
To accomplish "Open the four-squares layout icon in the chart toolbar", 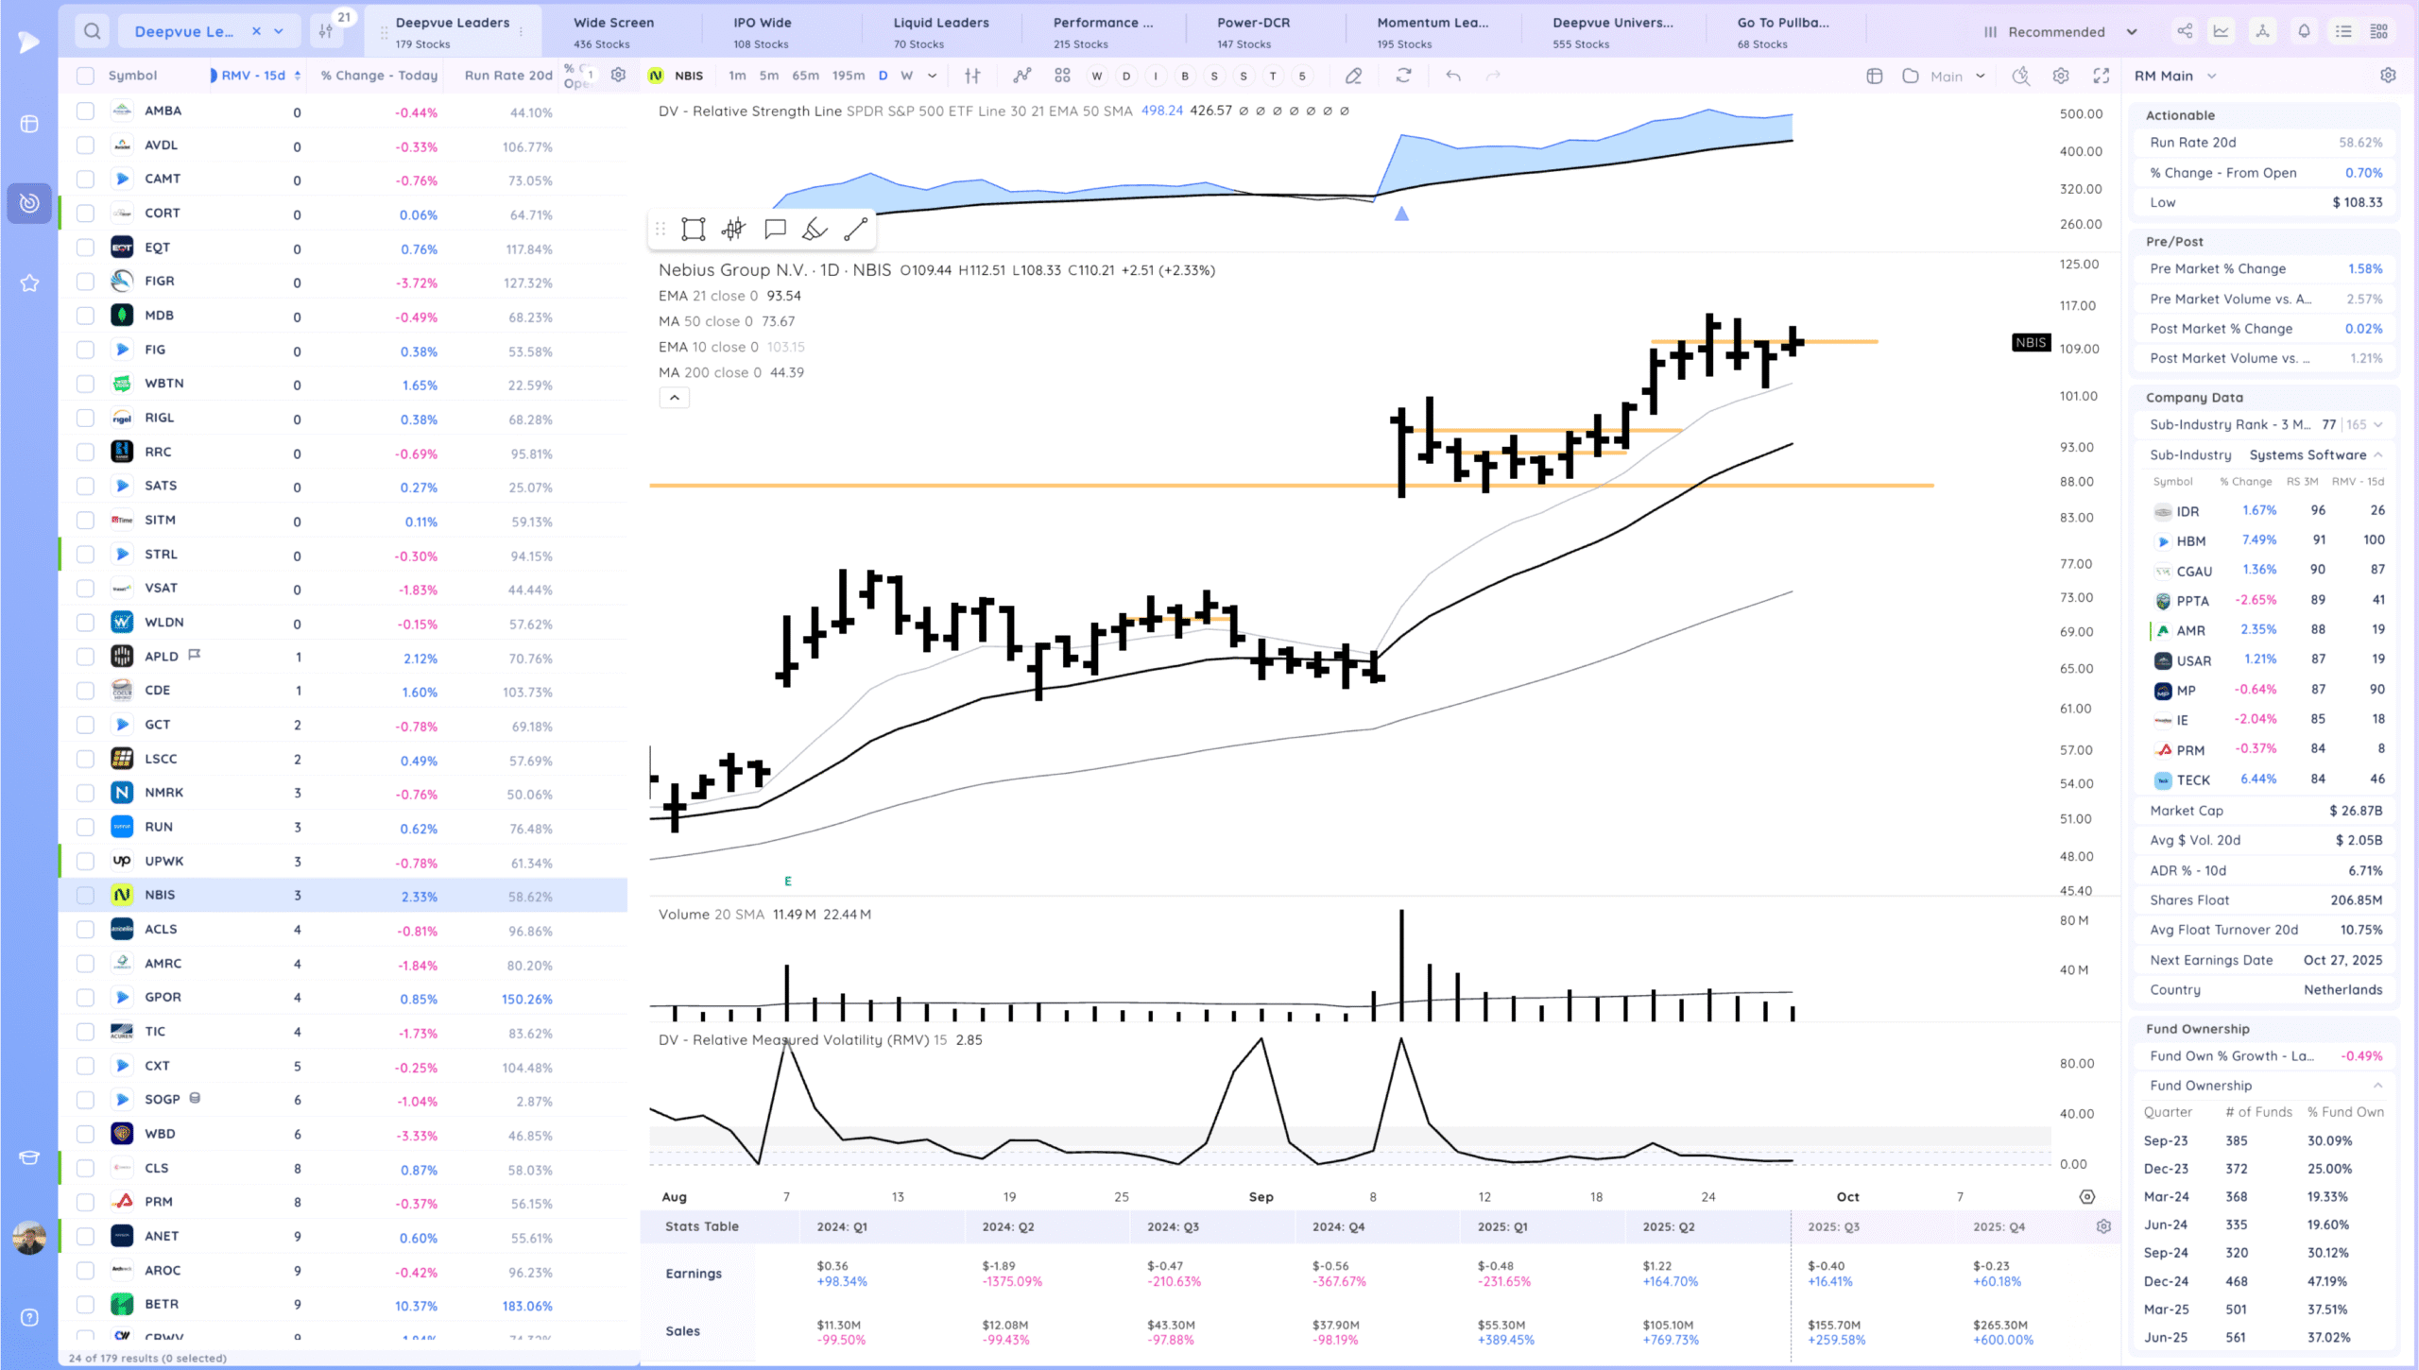I will pos(1062,76).
